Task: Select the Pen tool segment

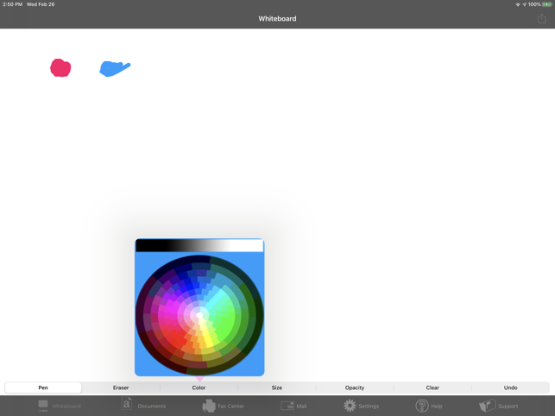Action: click(43, 388)
